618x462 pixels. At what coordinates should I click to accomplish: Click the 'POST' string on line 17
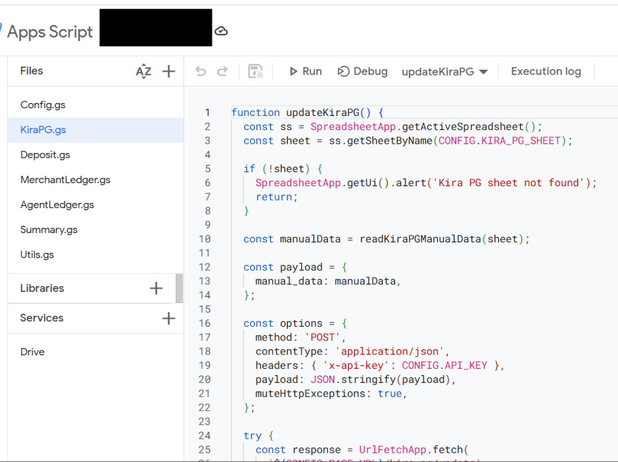click(x=323, y=337)
